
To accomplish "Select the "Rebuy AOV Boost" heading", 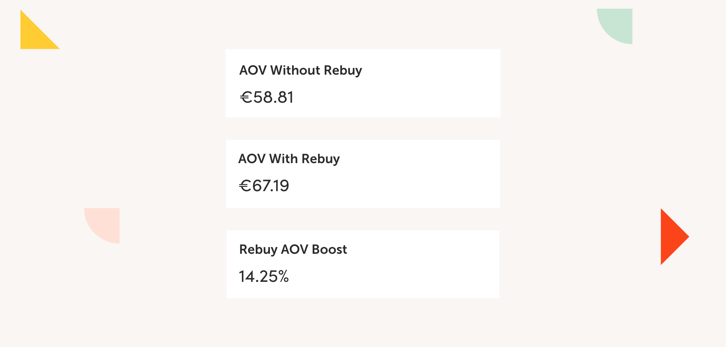I will pyautogui.click(x=293, y=249).
